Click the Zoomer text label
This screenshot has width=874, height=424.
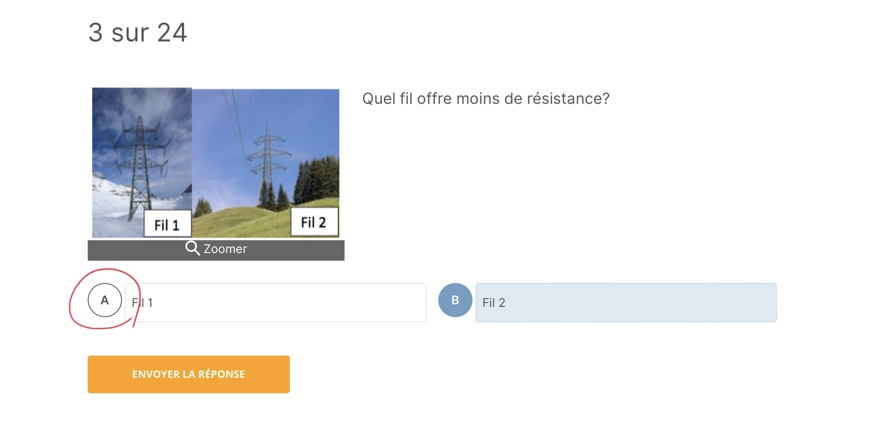point(225,249)
